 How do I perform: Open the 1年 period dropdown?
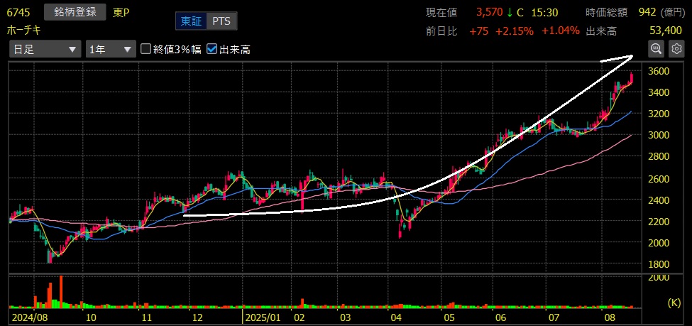(110, 49)
